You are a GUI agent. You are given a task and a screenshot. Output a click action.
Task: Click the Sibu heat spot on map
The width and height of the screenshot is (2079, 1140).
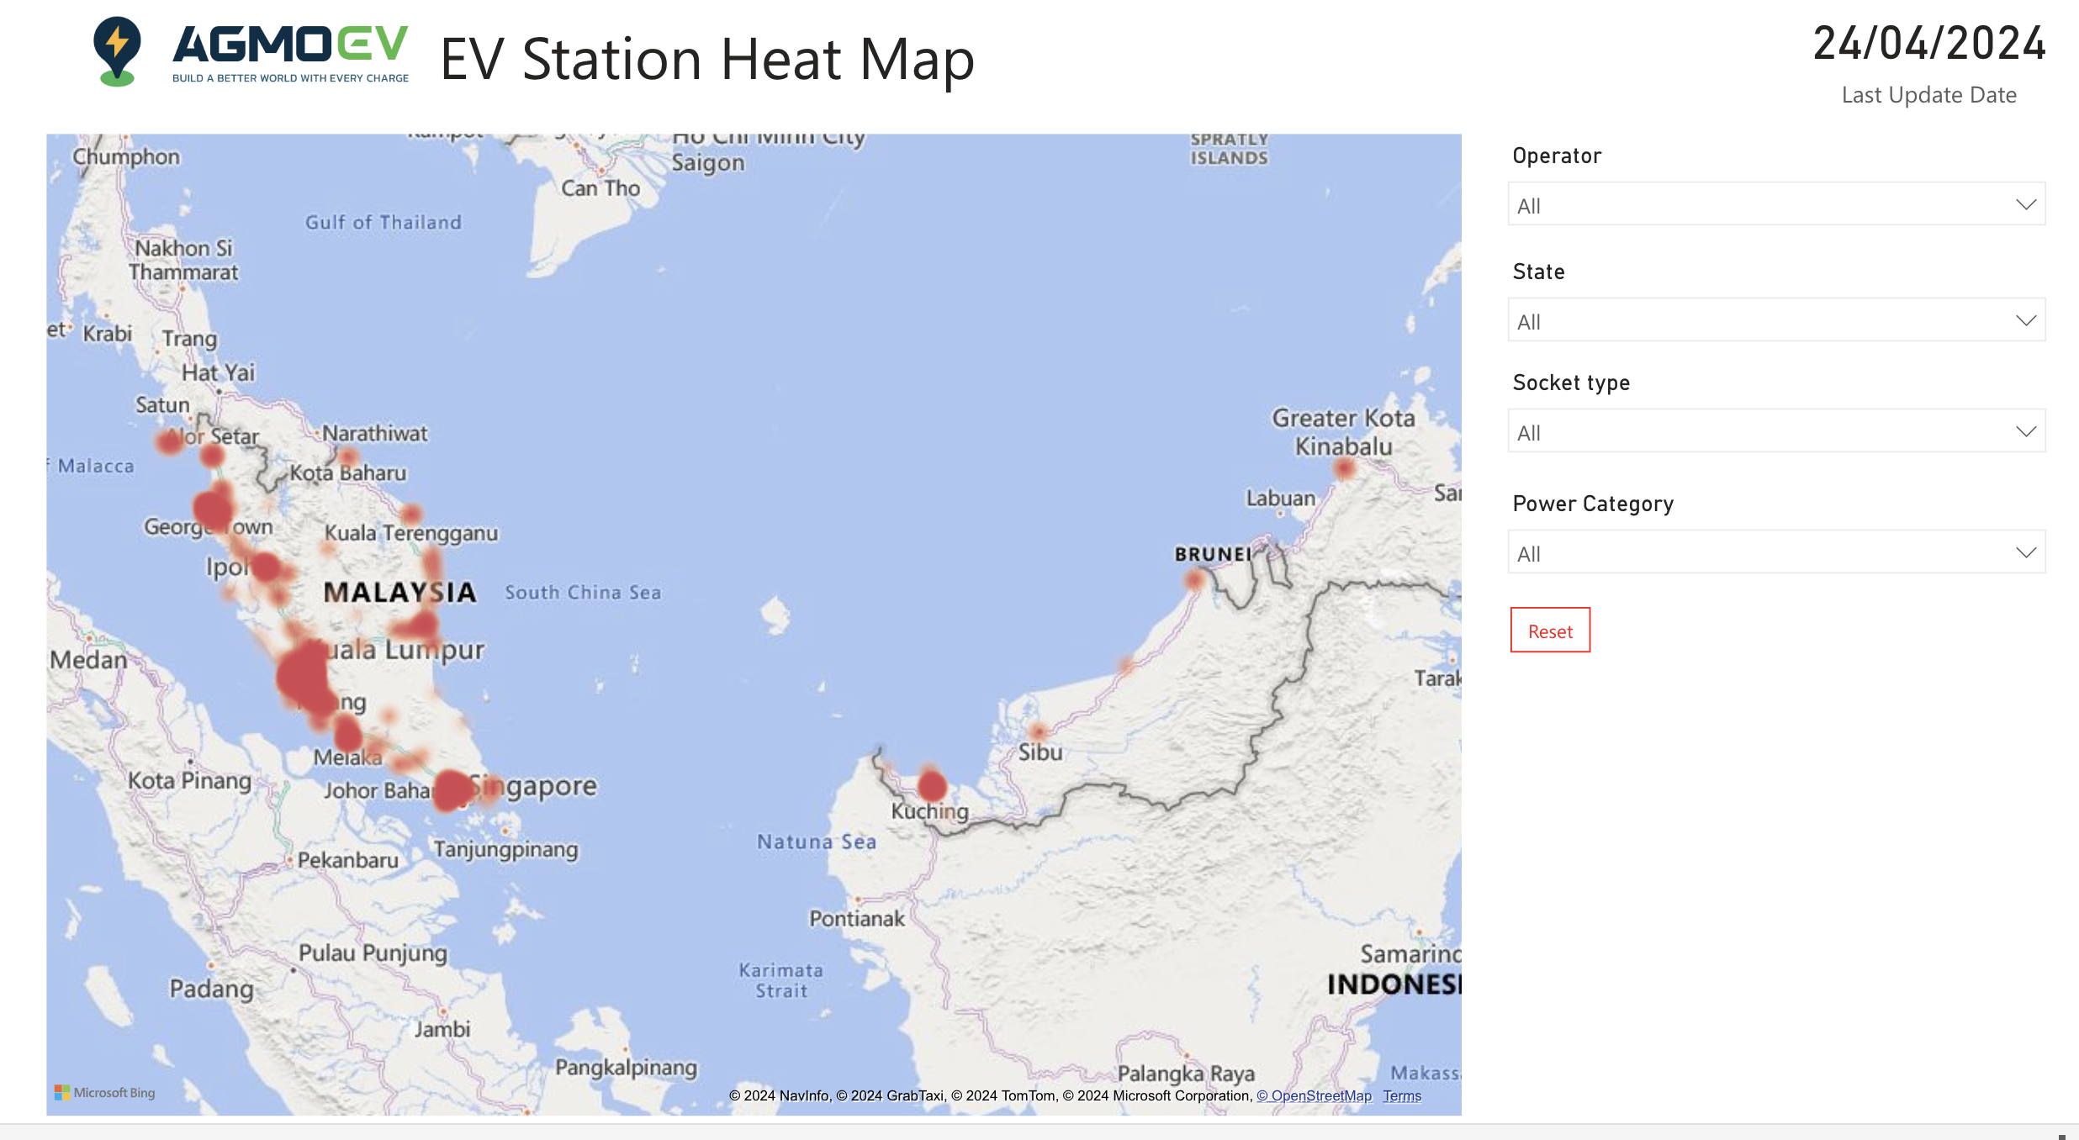(x=1038, y=731)
